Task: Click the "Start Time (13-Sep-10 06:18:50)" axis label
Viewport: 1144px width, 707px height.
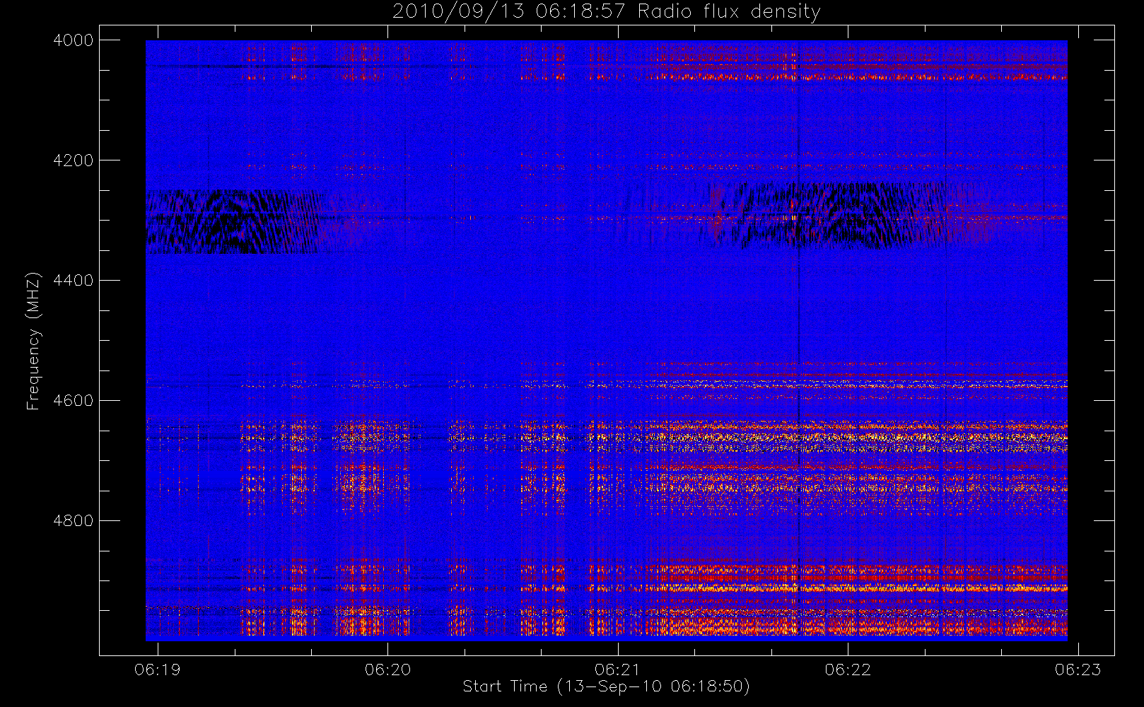Action: pyautogui.click(x=606, y=686)
